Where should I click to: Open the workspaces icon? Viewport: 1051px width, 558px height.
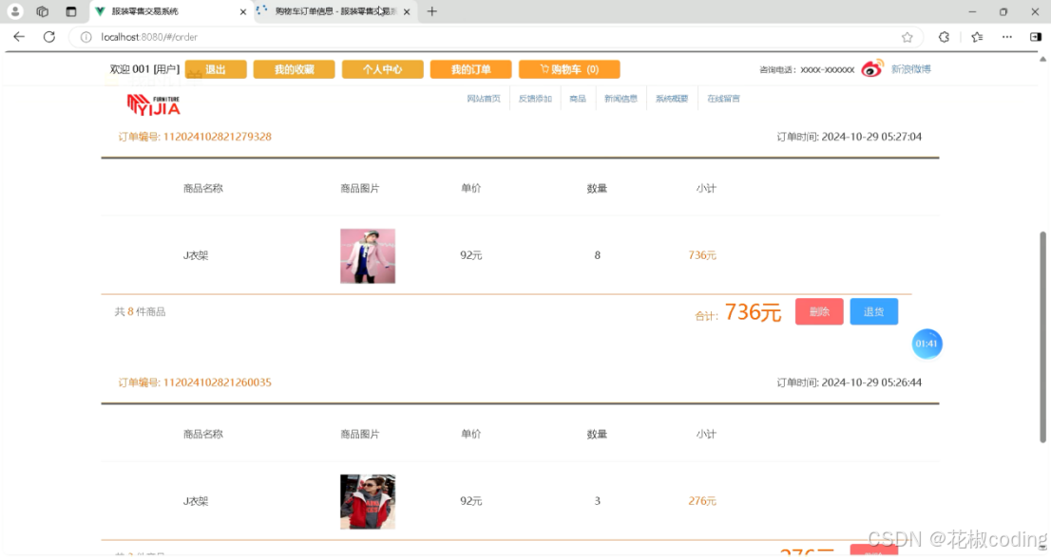42,11
